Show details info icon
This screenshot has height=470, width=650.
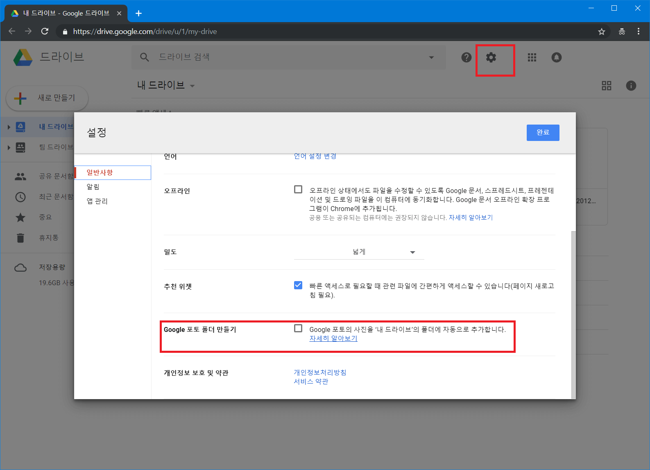click(631, 86)
